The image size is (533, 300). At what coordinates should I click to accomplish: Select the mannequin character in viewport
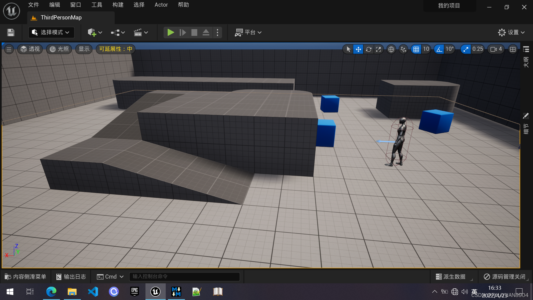399,142
